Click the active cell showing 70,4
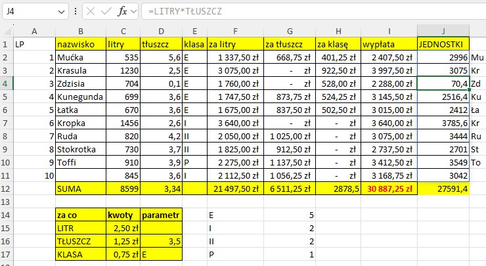The height and width of the screenshot is (266, 486). tap(443, 83)
